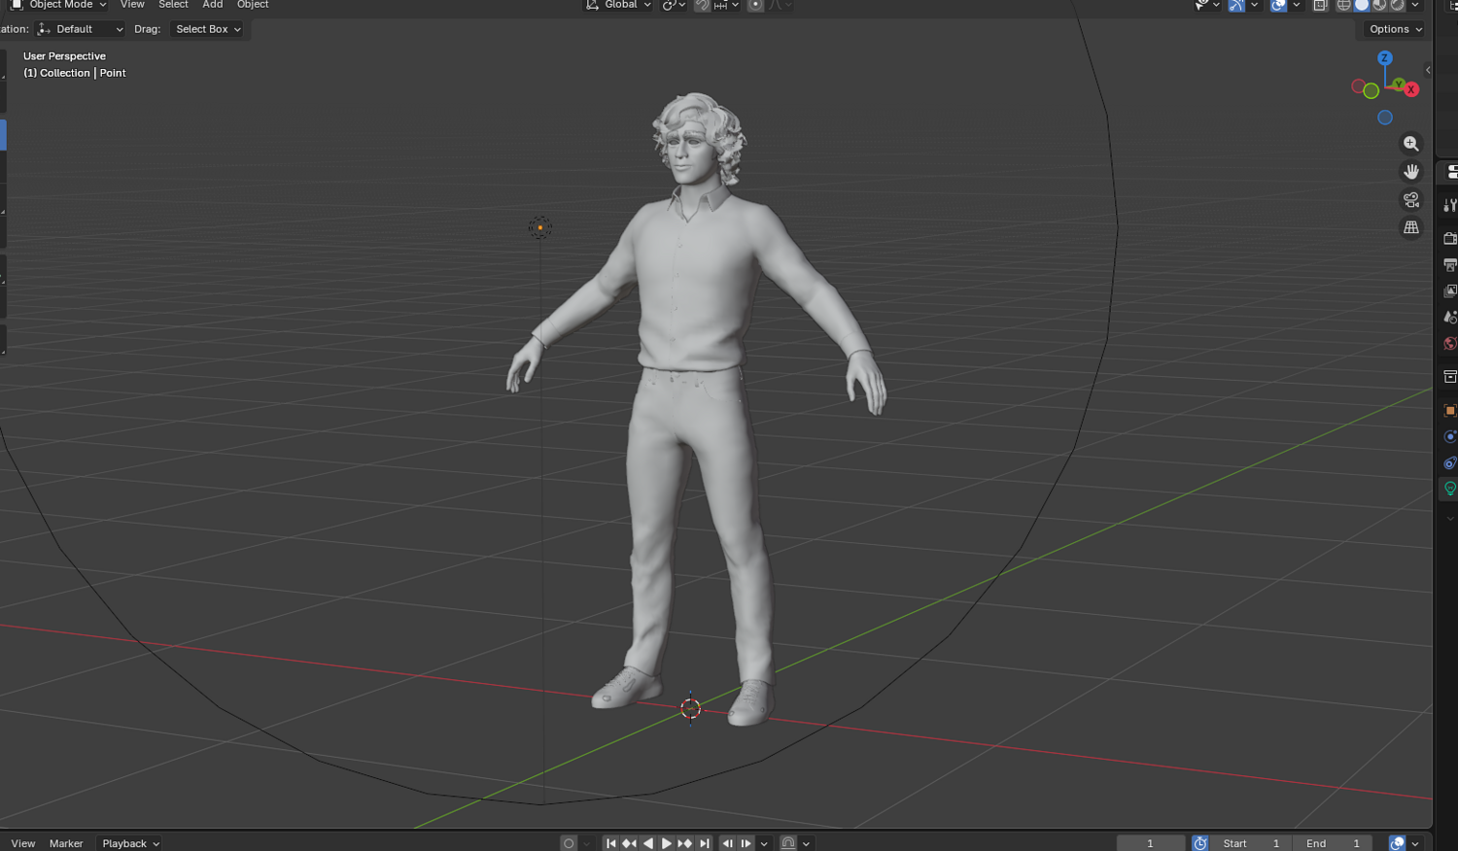This screenshot has width=1458, height=851.
Task: Open the Output properties tab
Action: click(1449, 264)
